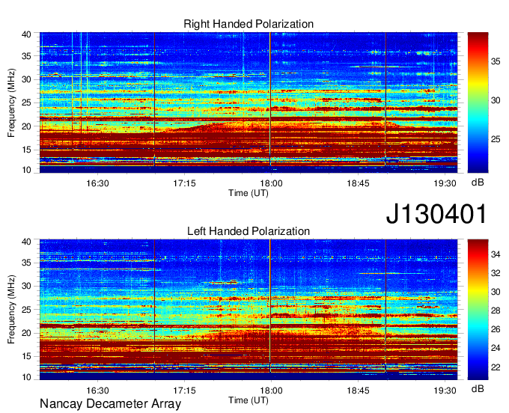The image size is (509, 413).
Task: Click "Time (UT)" label under Right Handed plot
Action: pos(249,193)
